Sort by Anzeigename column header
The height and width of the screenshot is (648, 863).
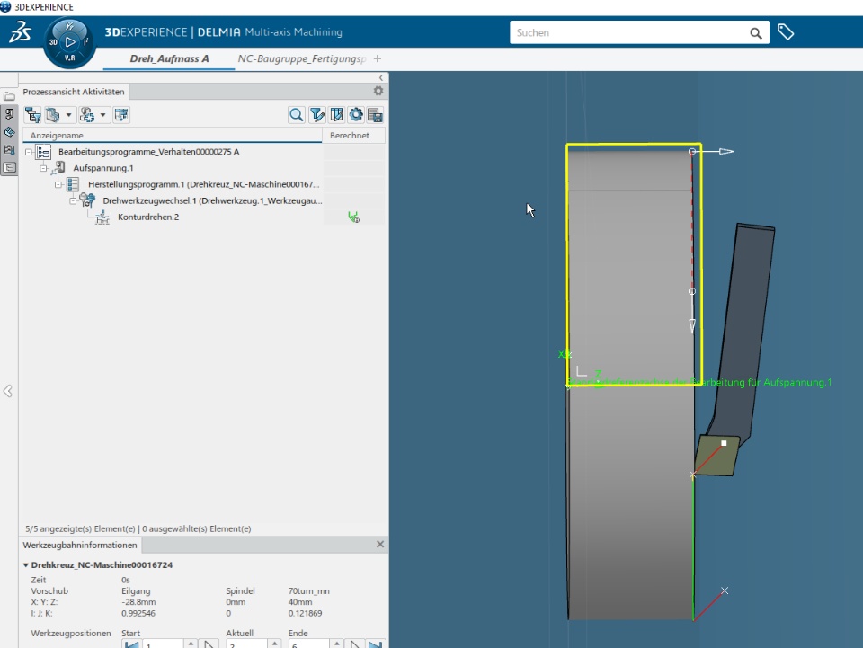(x=173, y=136)
